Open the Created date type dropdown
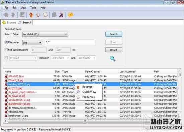 [x=23, y=58]
